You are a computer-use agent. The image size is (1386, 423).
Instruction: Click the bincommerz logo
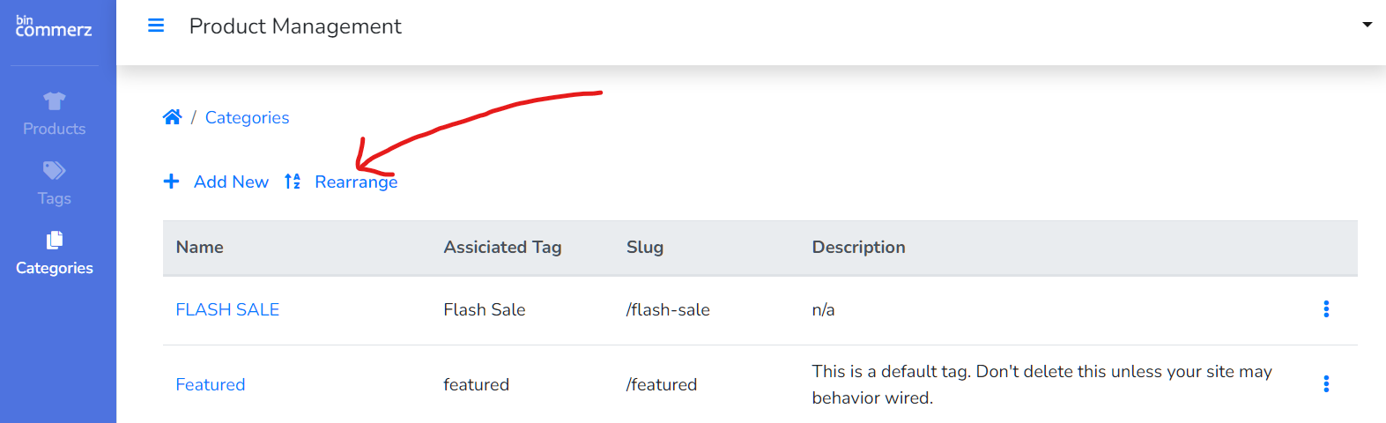pyautogui.click(x=54, y=27)
